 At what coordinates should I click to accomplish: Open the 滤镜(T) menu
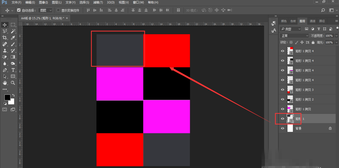point(98,2)
